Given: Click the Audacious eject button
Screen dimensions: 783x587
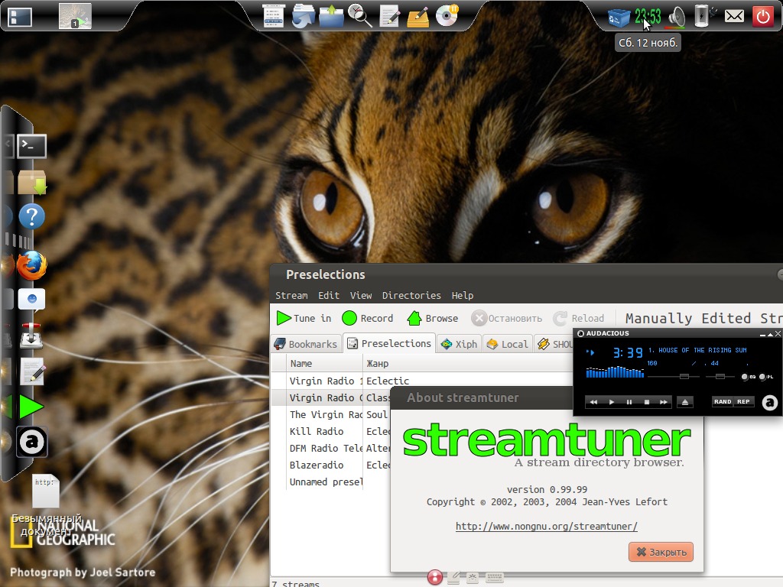Looking at the screenshot, I should coord(685,402).
